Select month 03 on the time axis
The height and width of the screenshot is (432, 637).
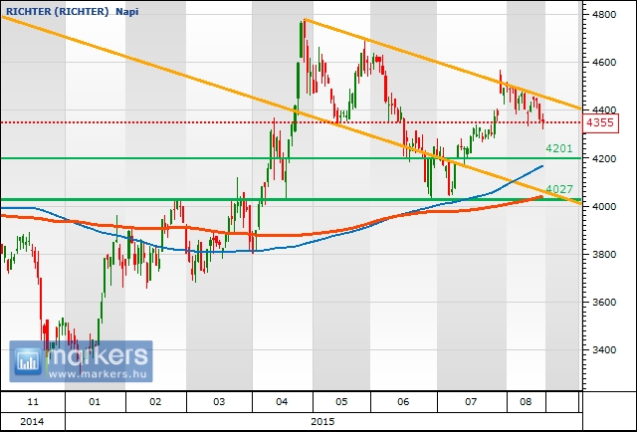point(219,402)
